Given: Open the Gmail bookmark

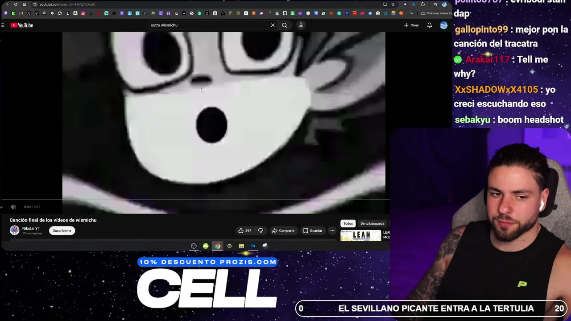Looking at the screenshot, I should pyautogui.click(x=21, y=13).
